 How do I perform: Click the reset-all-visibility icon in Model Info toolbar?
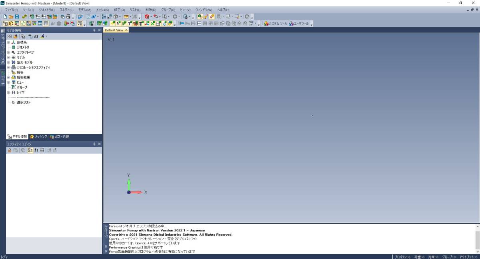(23, 36)
